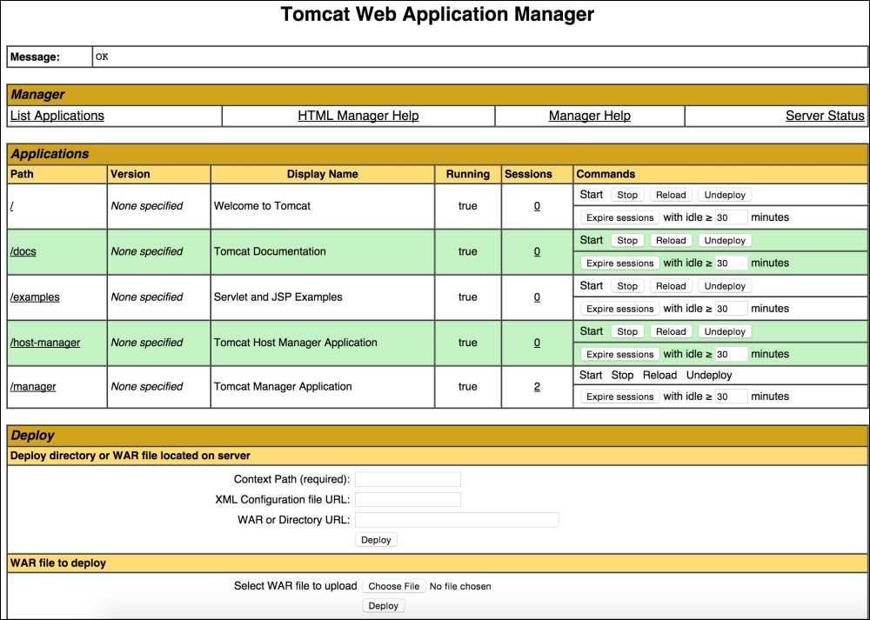
Task: Click the Running column header
Action: [468, 174]
